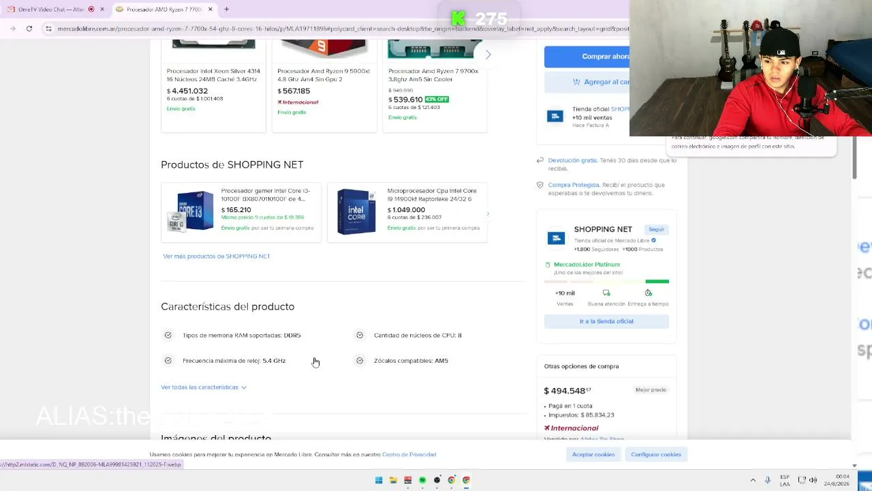Click the Buena atención chat icon
The height and width of the screenshot is (491, 872).
point(606,293)
